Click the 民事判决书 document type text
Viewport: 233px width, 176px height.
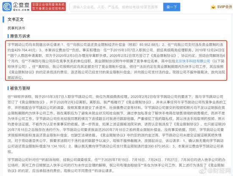point(17,28)
